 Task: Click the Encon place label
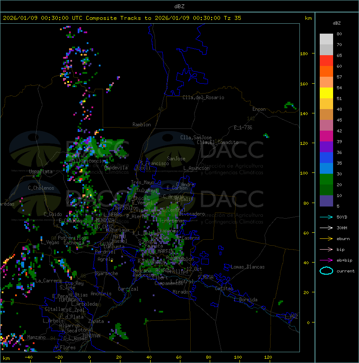click(x=259, y=109)
